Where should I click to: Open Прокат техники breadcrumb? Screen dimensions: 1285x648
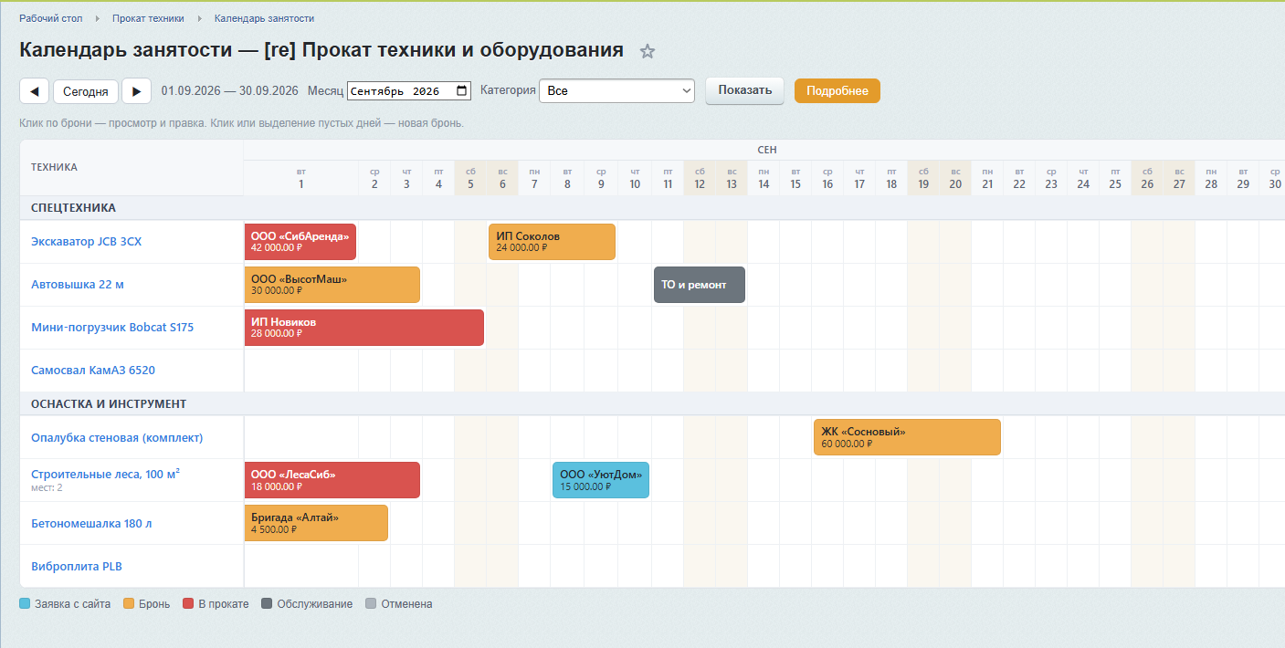click(148, 18)
